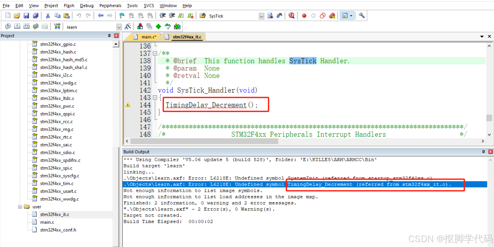This screenshot has width=494, height=247.
Task: Click the Build target icon
Action: click(x=17, y=26)
